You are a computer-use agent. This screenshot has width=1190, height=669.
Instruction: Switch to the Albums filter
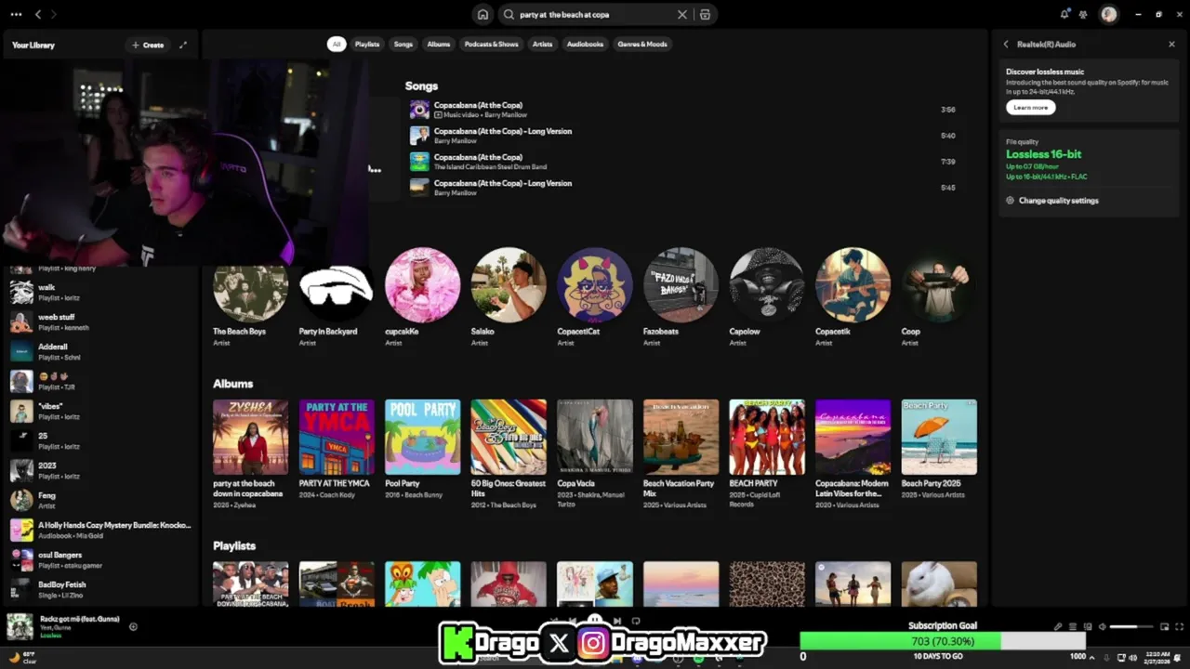[439, 44]
